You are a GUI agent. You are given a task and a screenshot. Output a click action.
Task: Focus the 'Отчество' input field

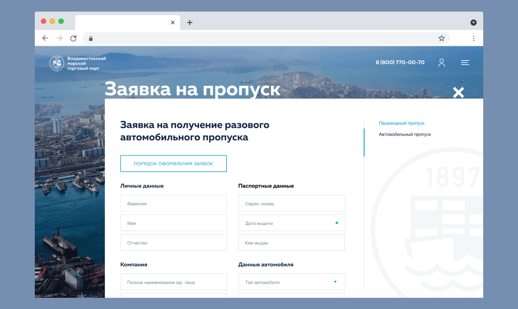click(x=174, y=243)
